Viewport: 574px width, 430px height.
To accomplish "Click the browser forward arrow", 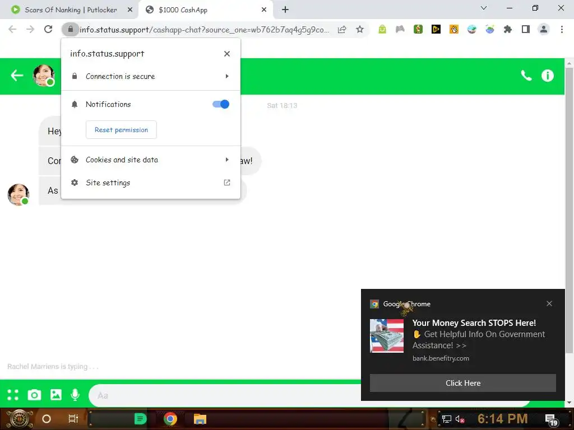I will point(30,29).
